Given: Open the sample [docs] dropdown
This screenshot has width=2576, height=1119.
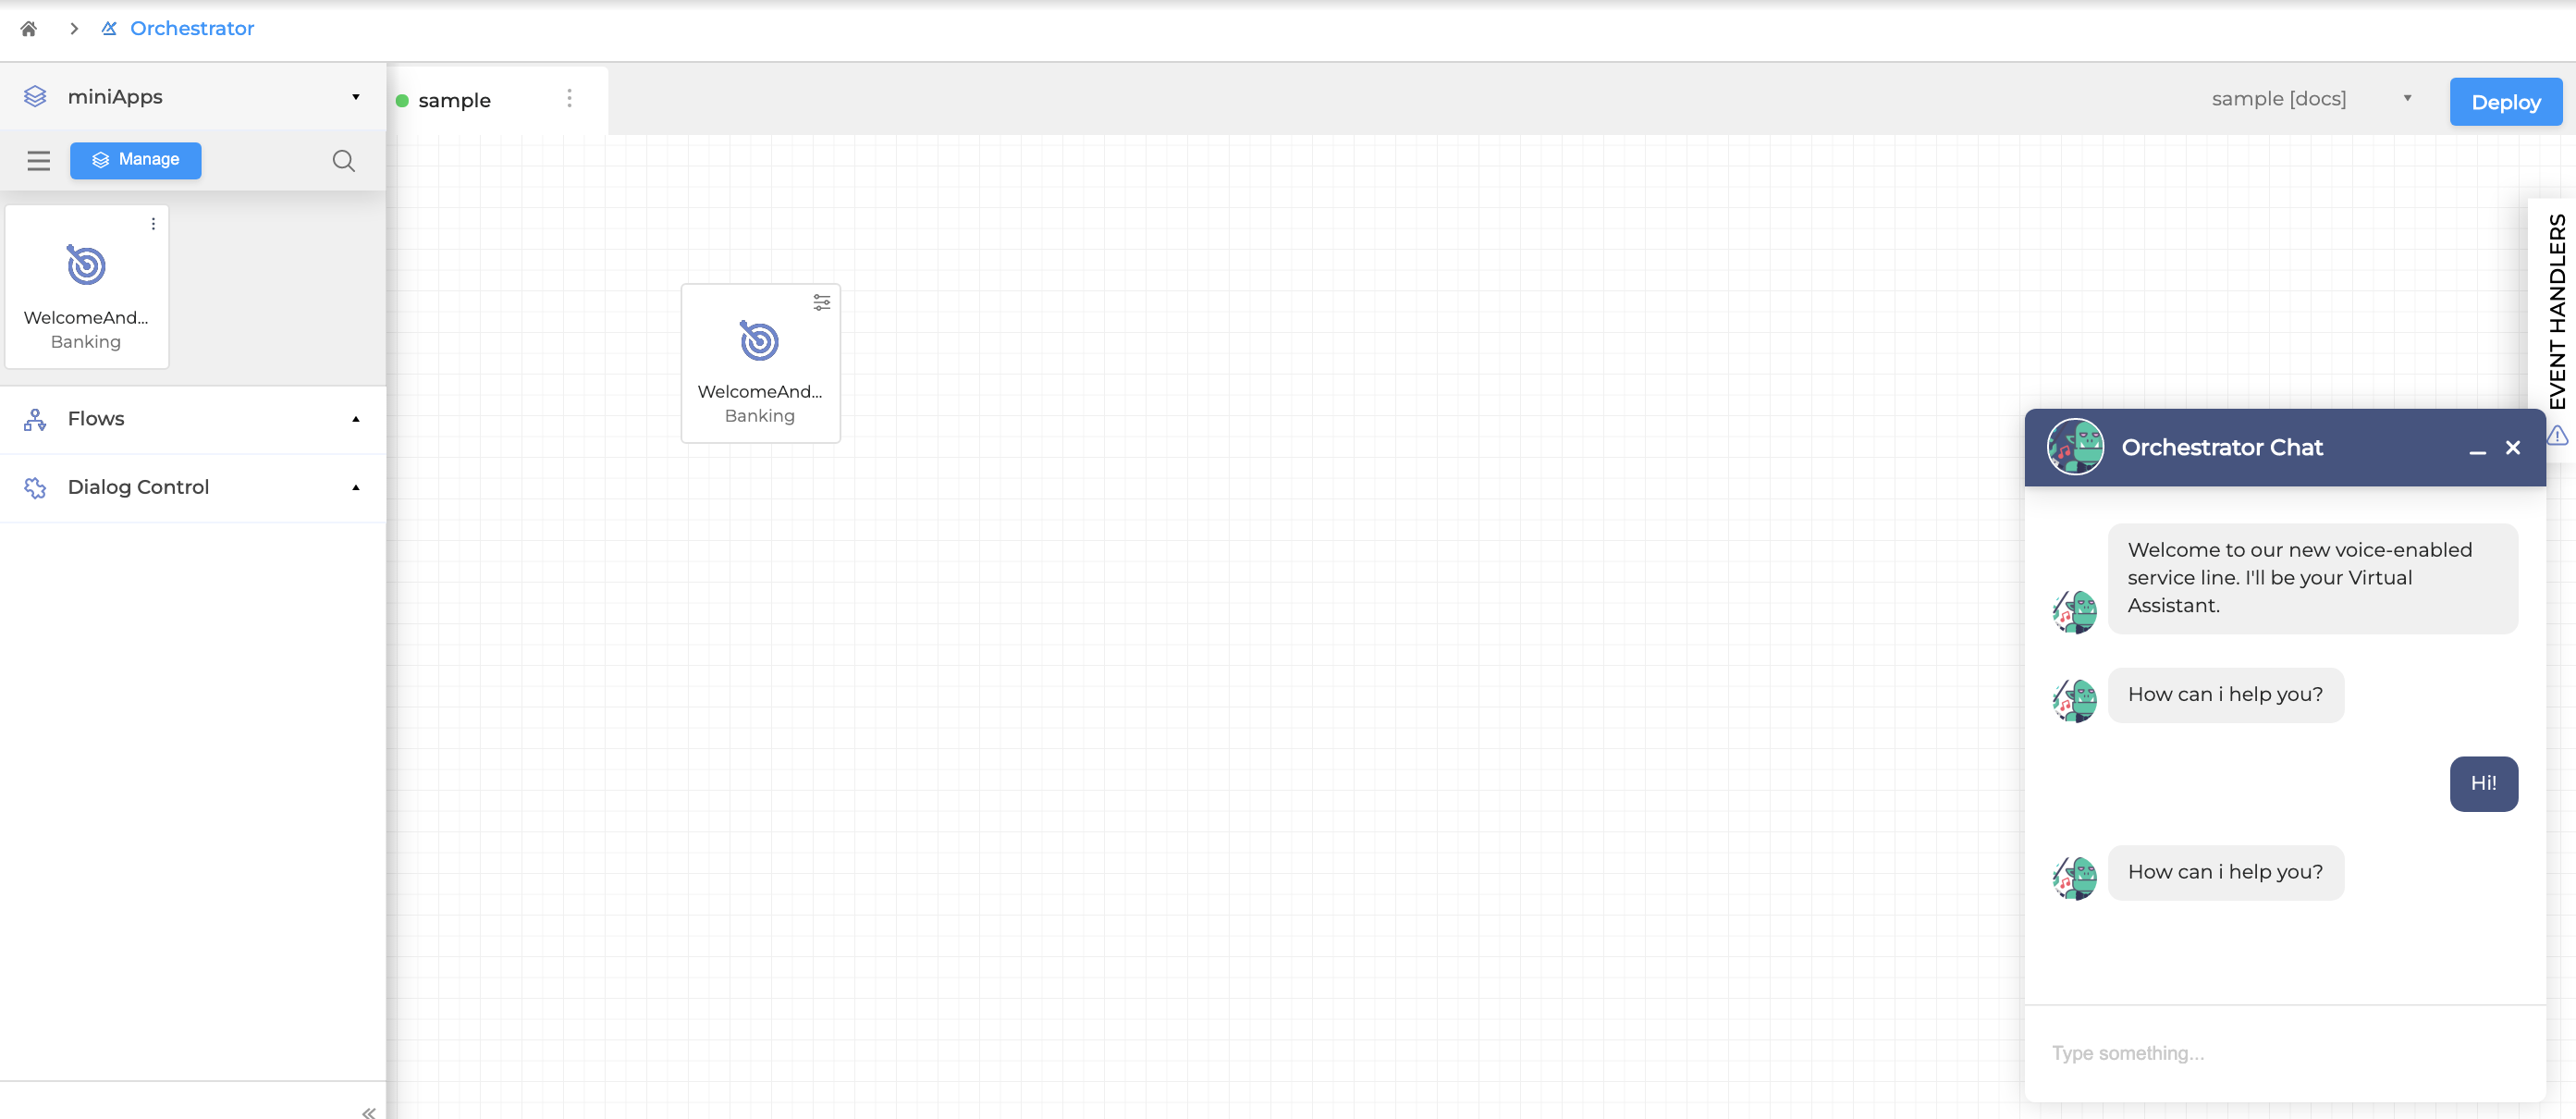Looking at the screenshot, I should (2310, 98).
